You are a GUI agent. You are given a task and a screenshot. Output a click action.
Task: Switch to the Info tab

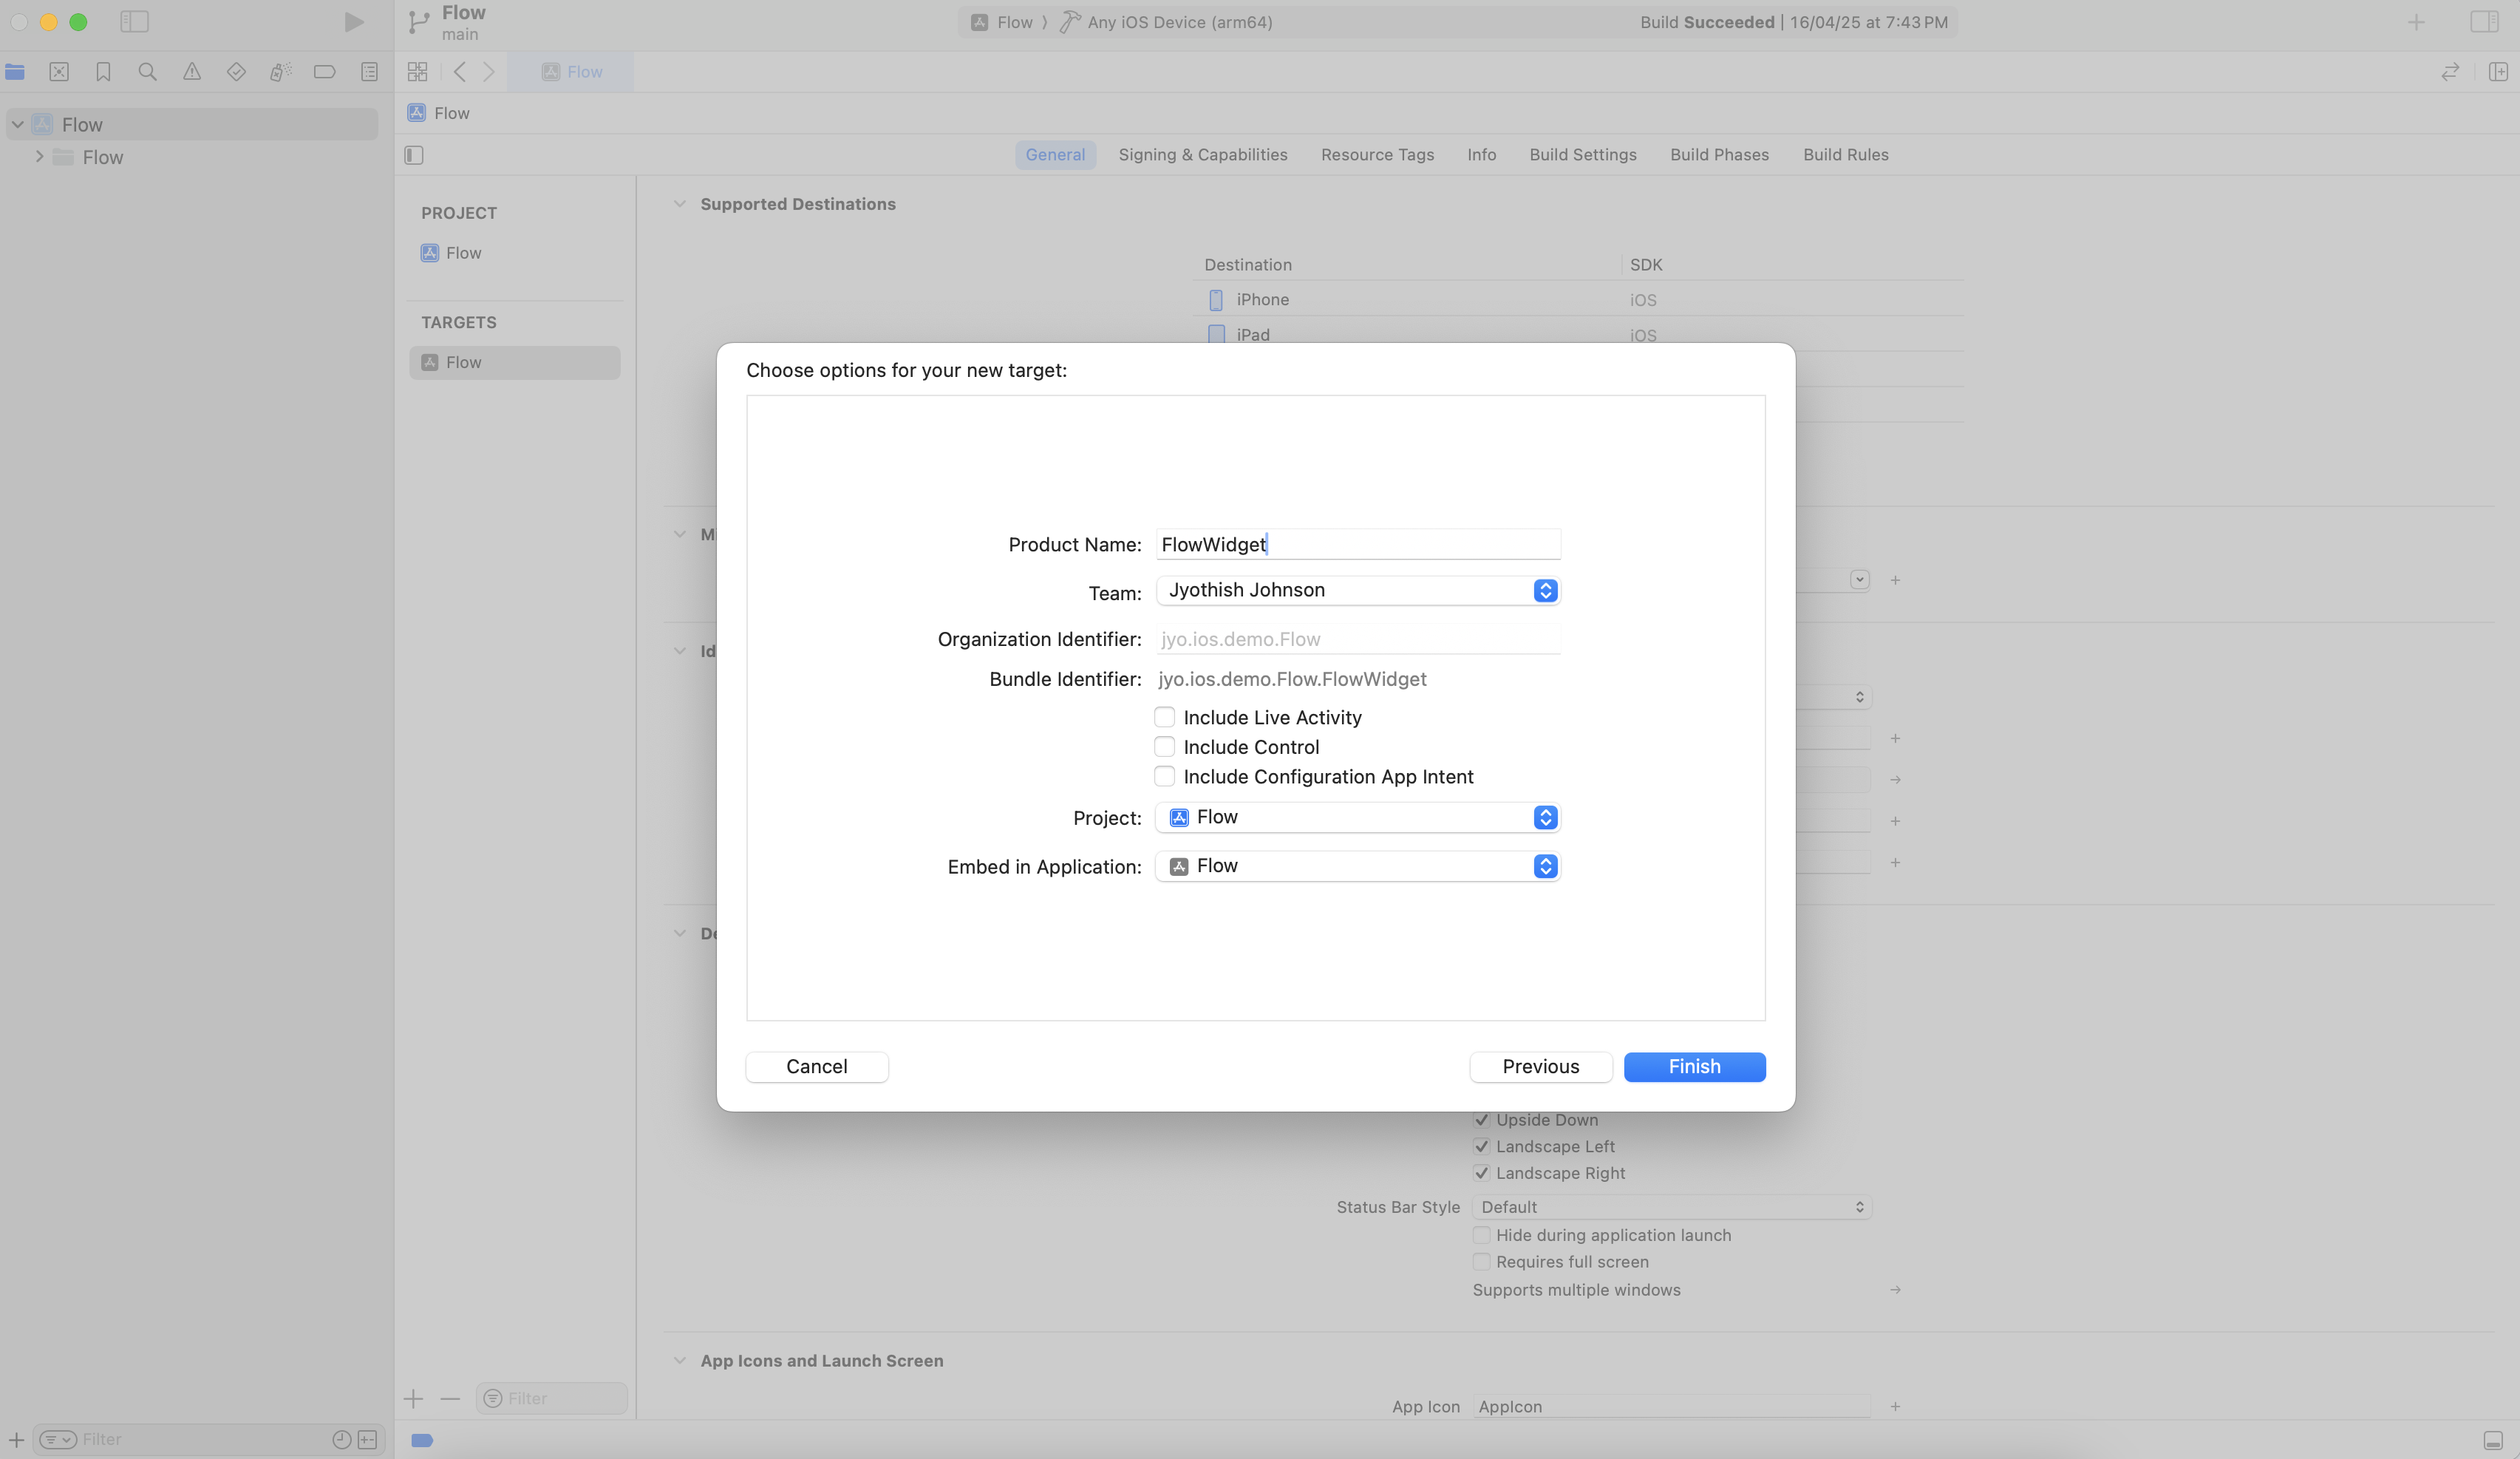point(1482,155)
